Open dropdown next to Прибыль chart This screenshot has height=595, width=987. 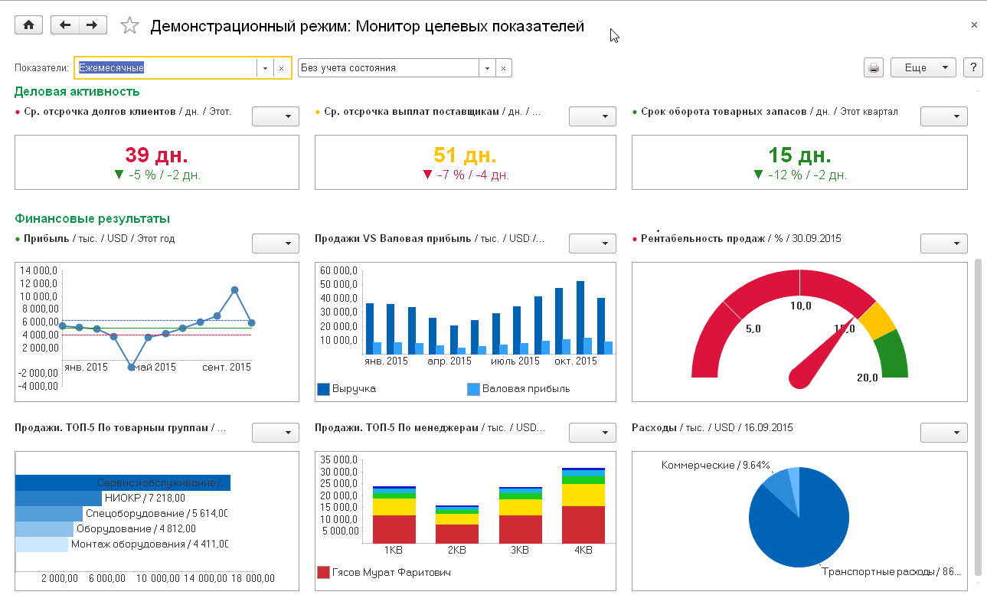point(275,244)
